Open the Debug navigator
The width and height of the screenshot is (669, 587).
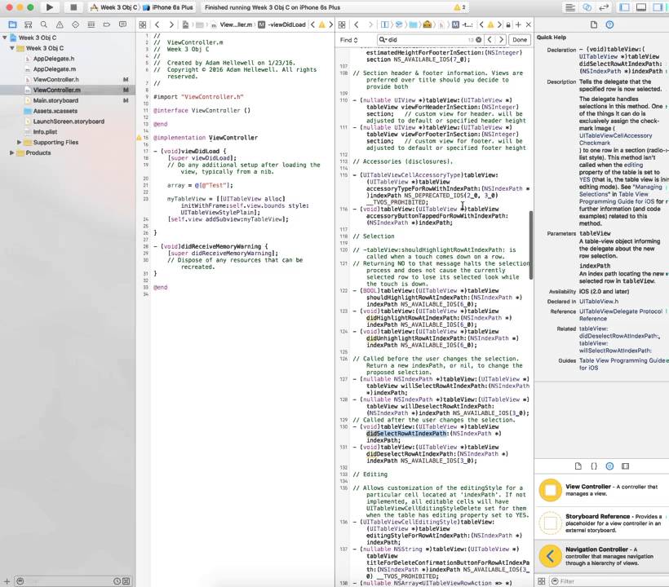[91, 24]
